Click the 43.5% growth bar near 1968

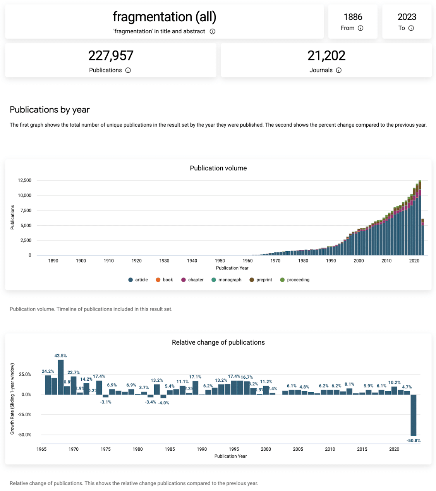point(61,378)
